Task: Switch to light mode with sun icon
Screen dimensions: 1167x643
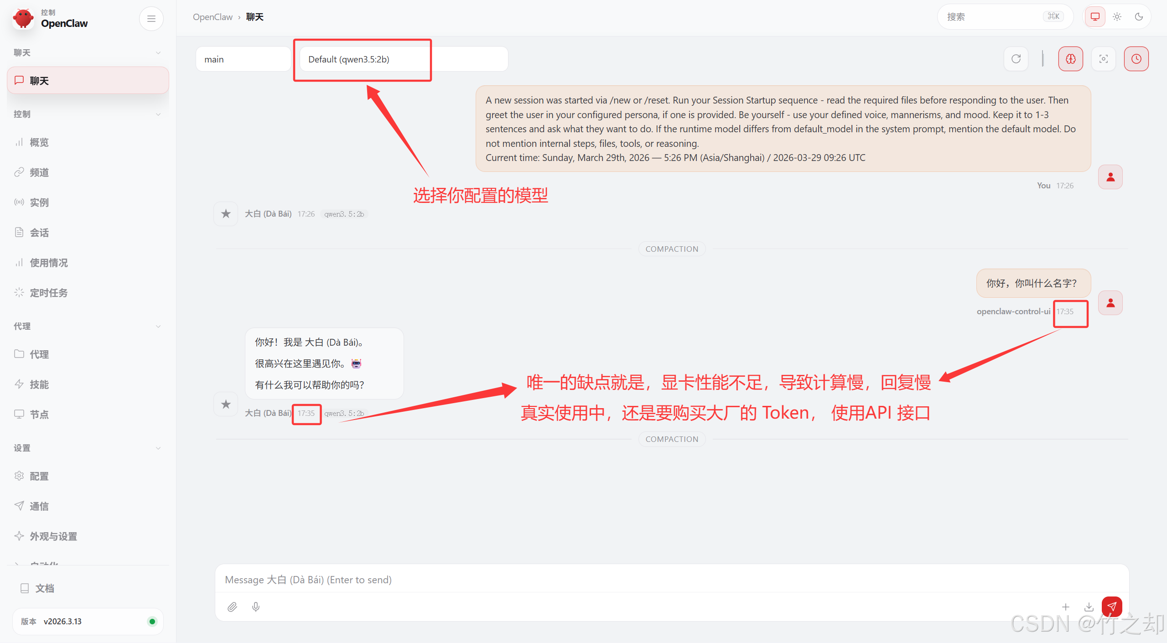Action: point(1117,16)
